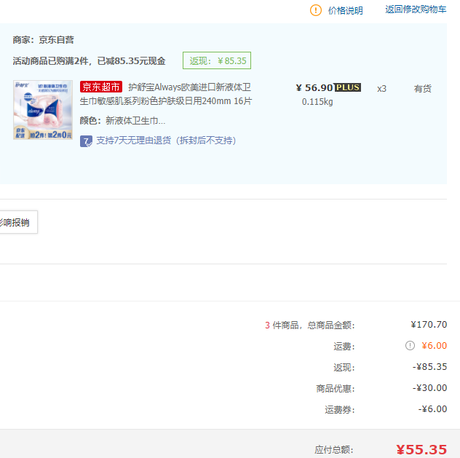
Task: Click the 商品优惠 label
Action: 336,389
